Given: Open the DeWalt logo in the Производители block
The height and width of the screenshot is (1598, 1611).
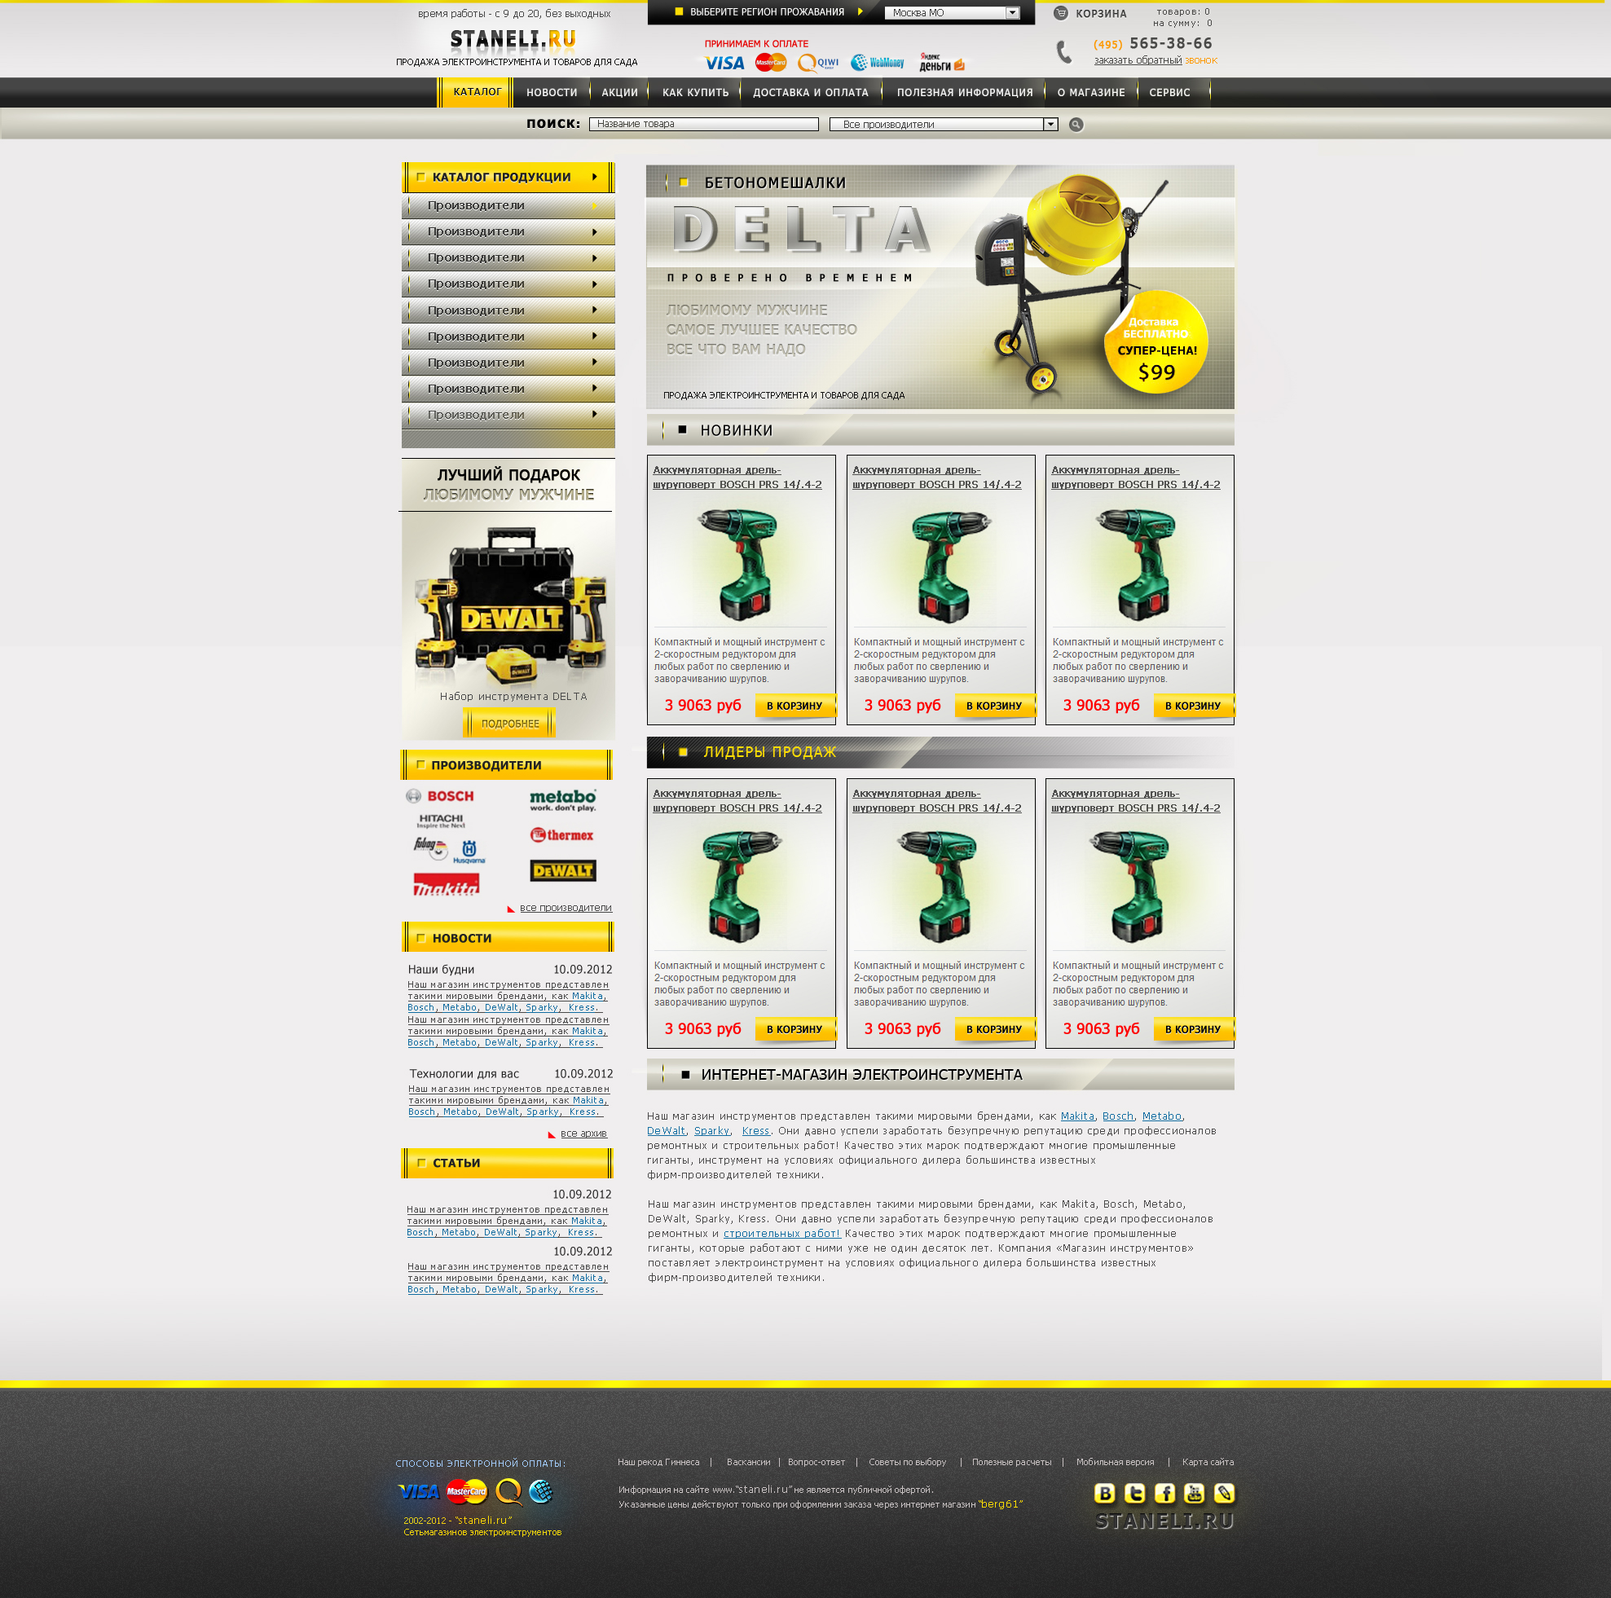Looking at the screenshot, I should (x=563, y=871).
